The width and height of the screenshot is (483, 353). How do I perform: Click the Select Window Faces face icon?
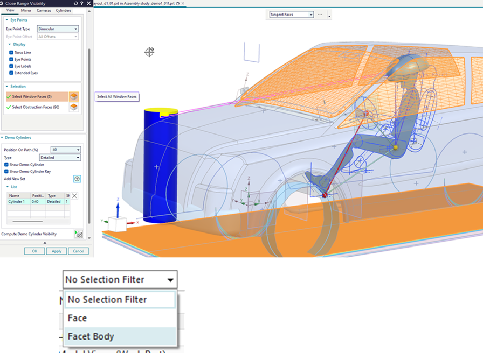tap(74, 97)
